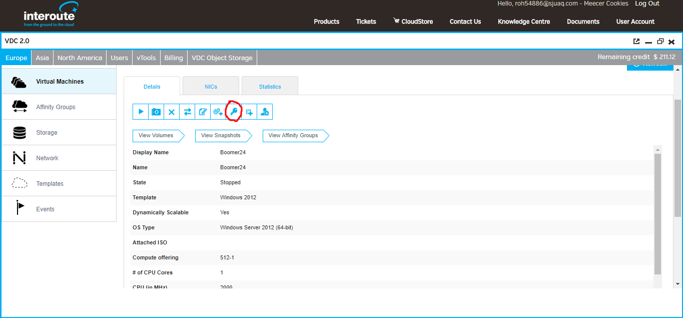Open the Documents menu
Viewport: 683px width, 318px height.
coord(583,22)
